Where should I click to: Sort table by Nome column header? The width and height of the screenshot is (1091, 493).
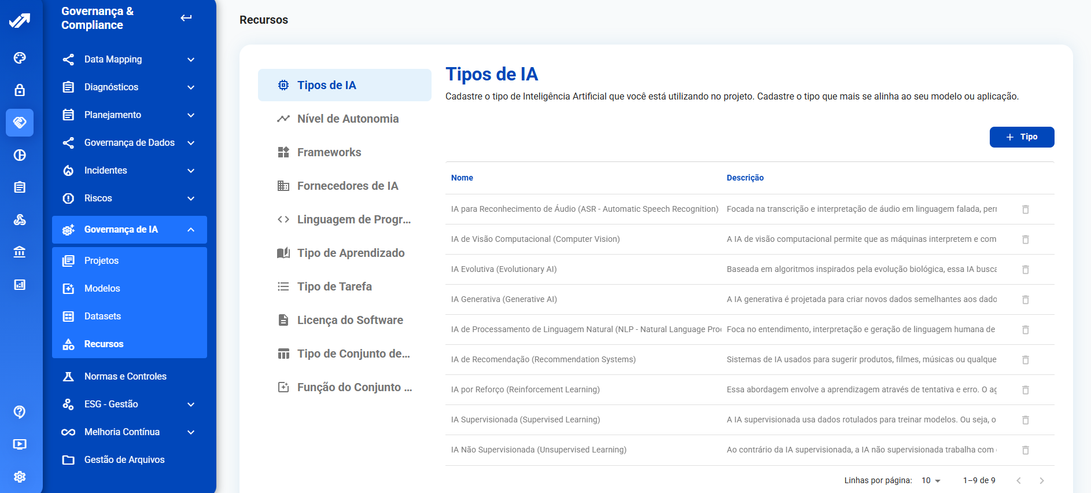pos(462,178)
